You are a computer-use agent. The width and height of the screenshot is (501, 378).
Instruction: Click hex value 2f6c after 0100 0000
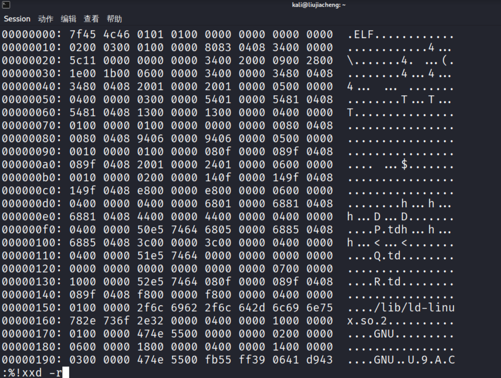[x=151, y=308]
